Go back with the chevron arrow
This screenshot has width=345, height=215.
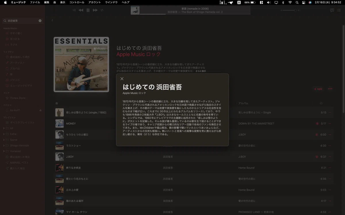coord(52,20)
